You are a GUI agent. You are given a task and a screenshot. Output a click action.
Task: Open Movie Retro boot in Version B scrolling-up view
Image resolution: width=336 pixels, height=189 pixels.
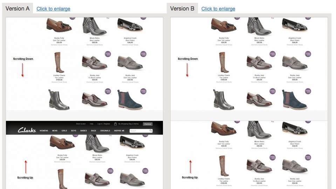(259, 130)
